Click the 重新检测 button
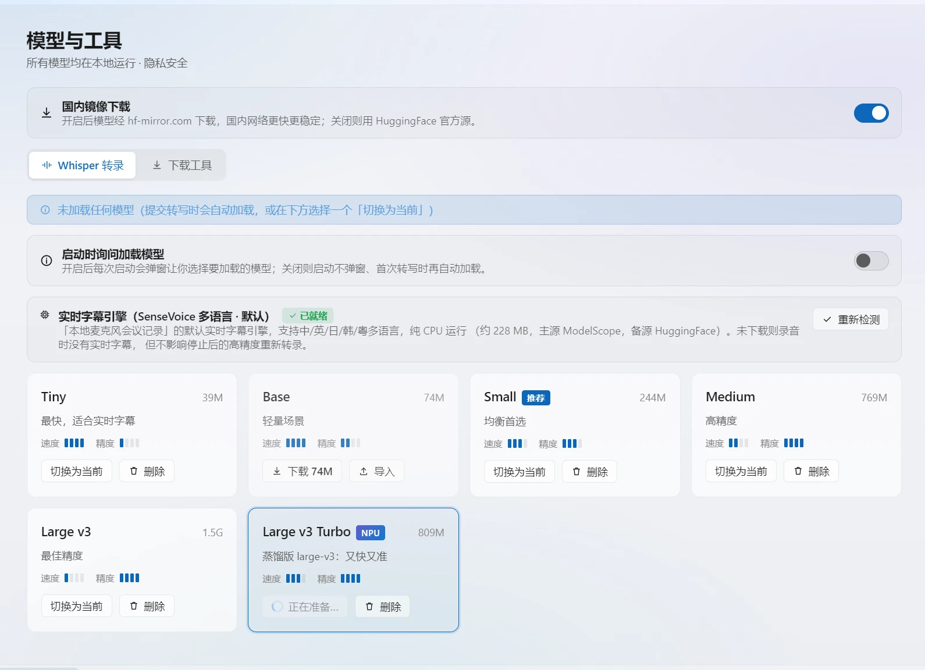925x670 pixels. coord(850,319)
